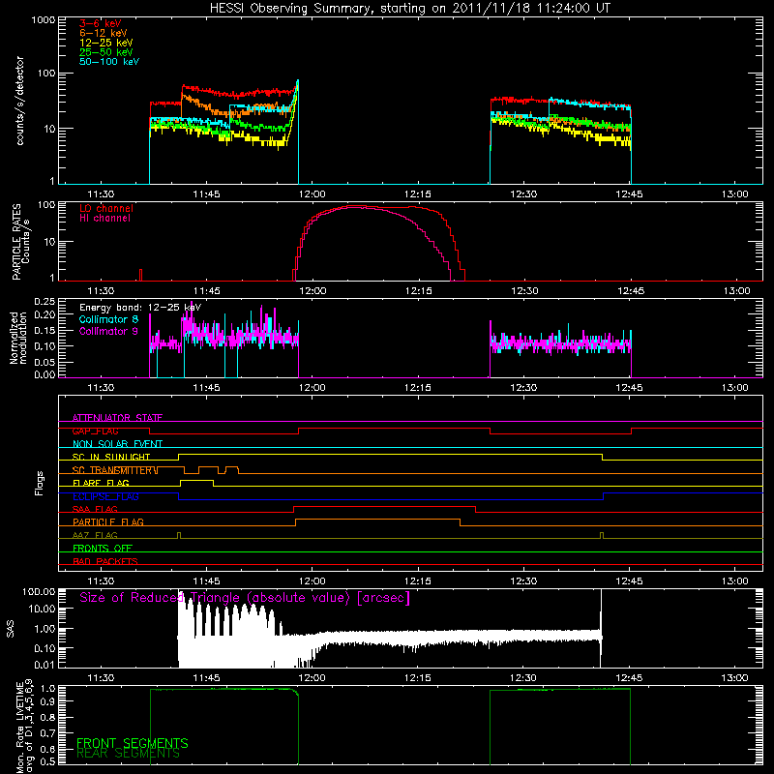
Task: Click the Mon. Rate LIVETIME axis label
Action: (25, 728)
